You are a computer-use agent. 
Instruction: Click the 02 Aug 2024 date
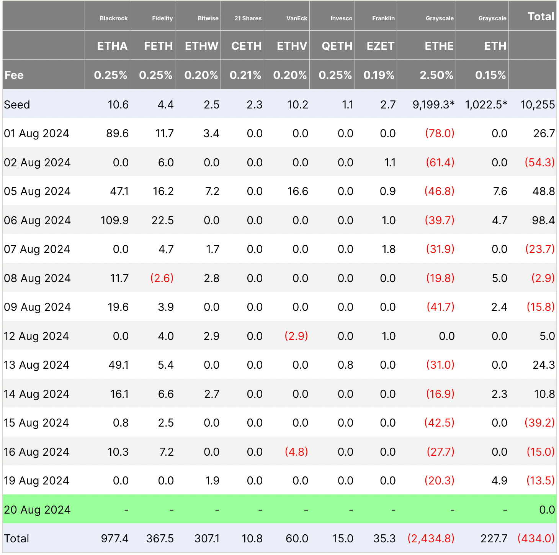(37, 163)
